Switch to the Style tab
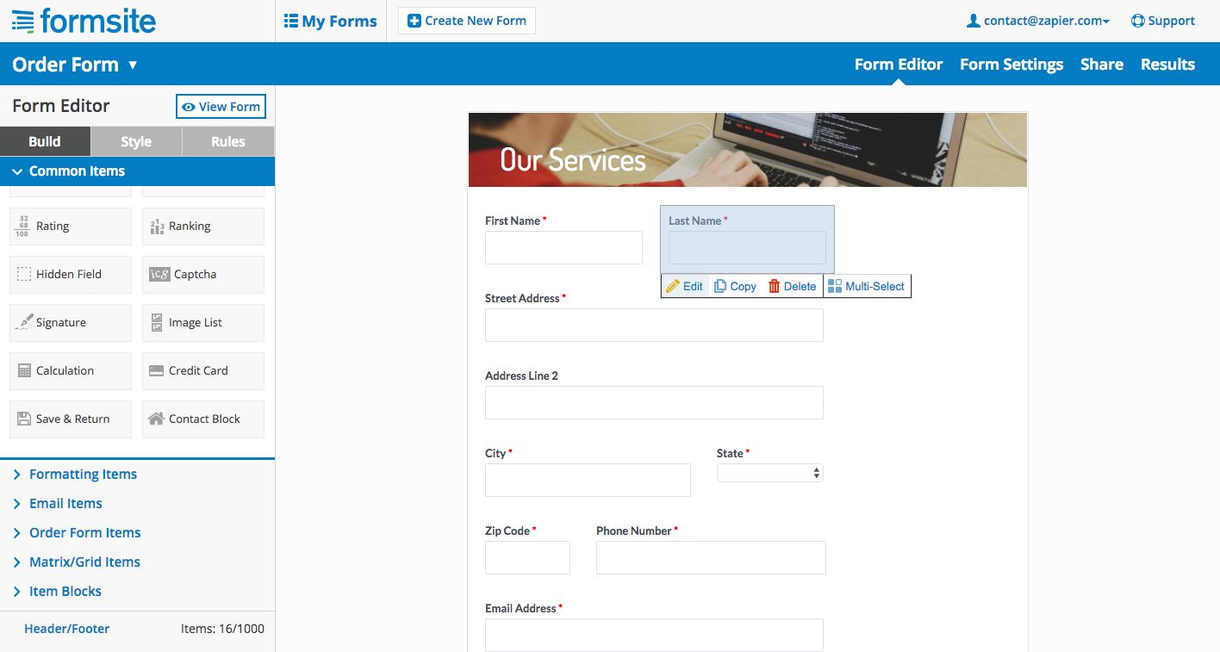Viewport: 1220px width, 652px height. pos(136,142)
